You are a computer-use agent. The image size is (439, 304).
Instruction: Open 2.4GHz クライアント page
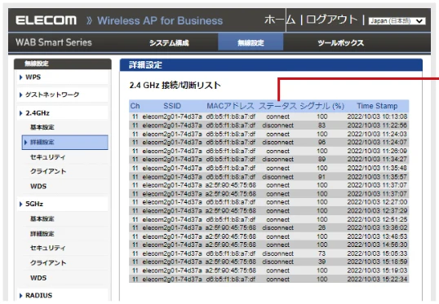pos(48,171)
